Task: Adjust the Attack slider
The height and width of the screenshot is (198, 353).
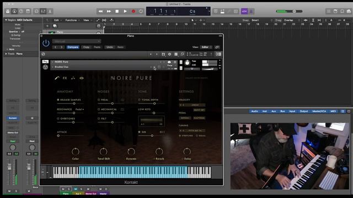Action: pyautogui.click(x=70, y=136)
